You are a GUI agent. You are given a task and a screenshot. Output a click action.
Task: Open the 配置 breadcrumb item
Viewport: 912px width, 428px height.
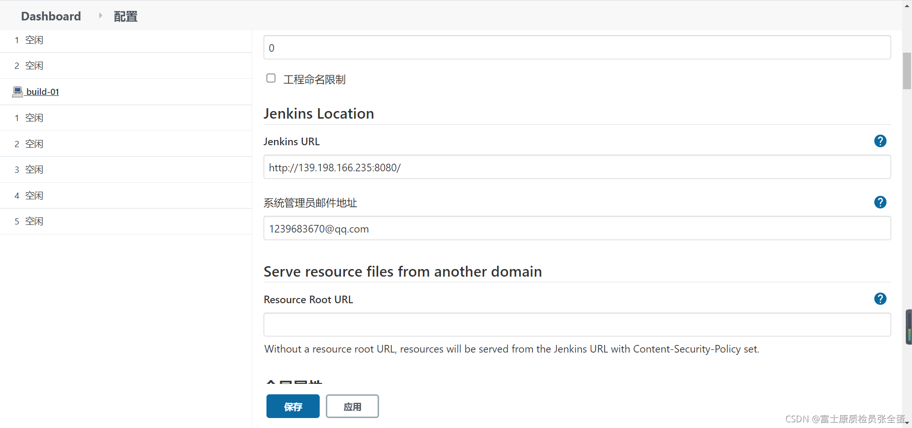click(x=125, y=16)
